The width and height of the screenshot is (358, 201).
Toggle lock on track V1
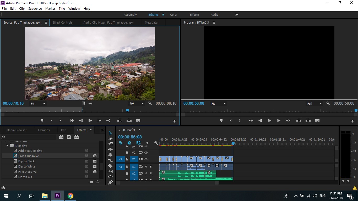(x=127, y=159)
